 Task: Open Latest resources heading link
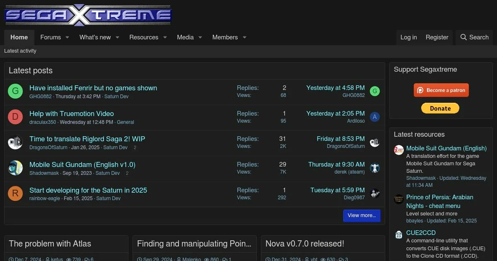click(x=419, y=134)
